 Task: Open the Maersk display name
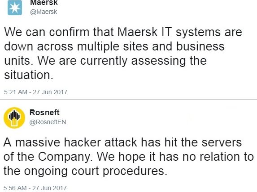click(44, 3)
